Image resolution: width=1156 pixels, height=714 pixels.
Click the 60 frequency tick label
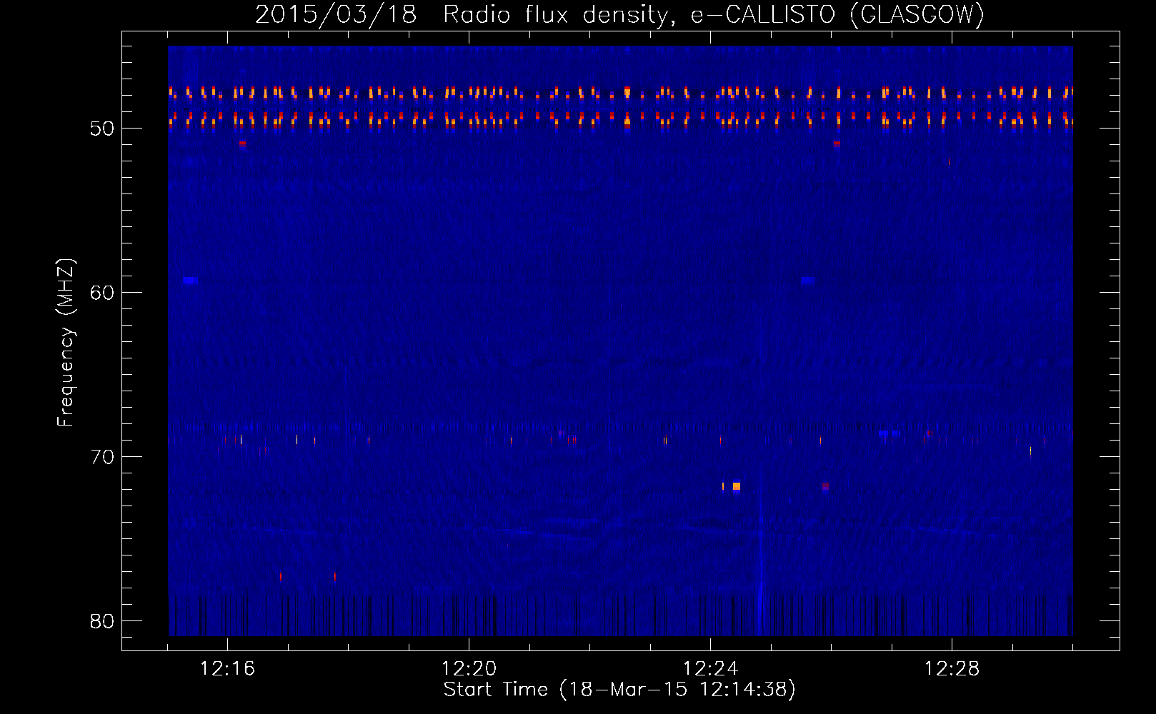102,293
